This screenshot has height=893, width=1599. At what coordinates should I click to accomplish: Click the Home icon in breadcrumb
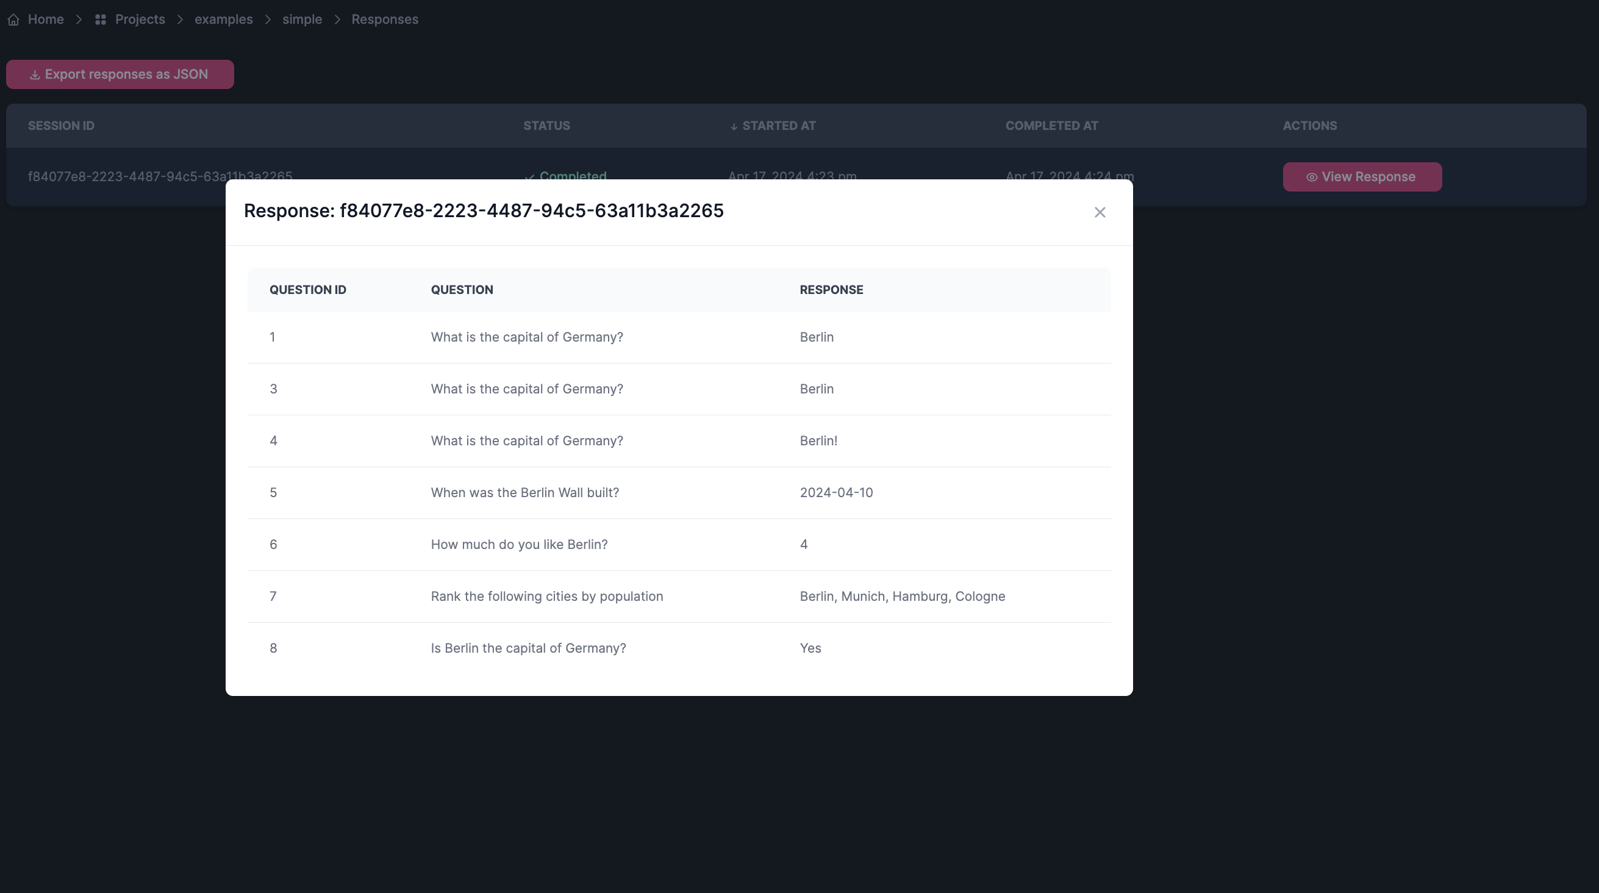point(13,20)
